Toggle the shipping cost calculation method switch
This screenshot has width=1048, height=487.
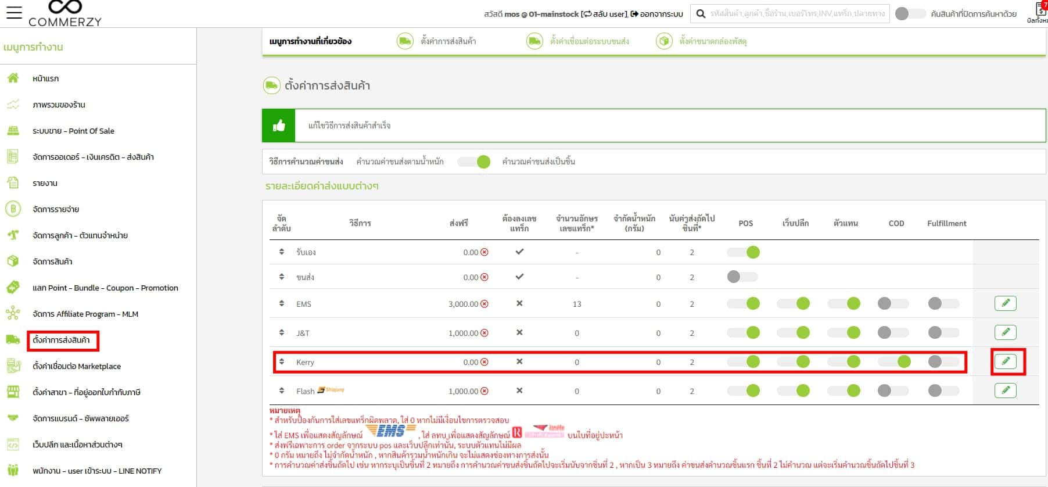point(474,162)
